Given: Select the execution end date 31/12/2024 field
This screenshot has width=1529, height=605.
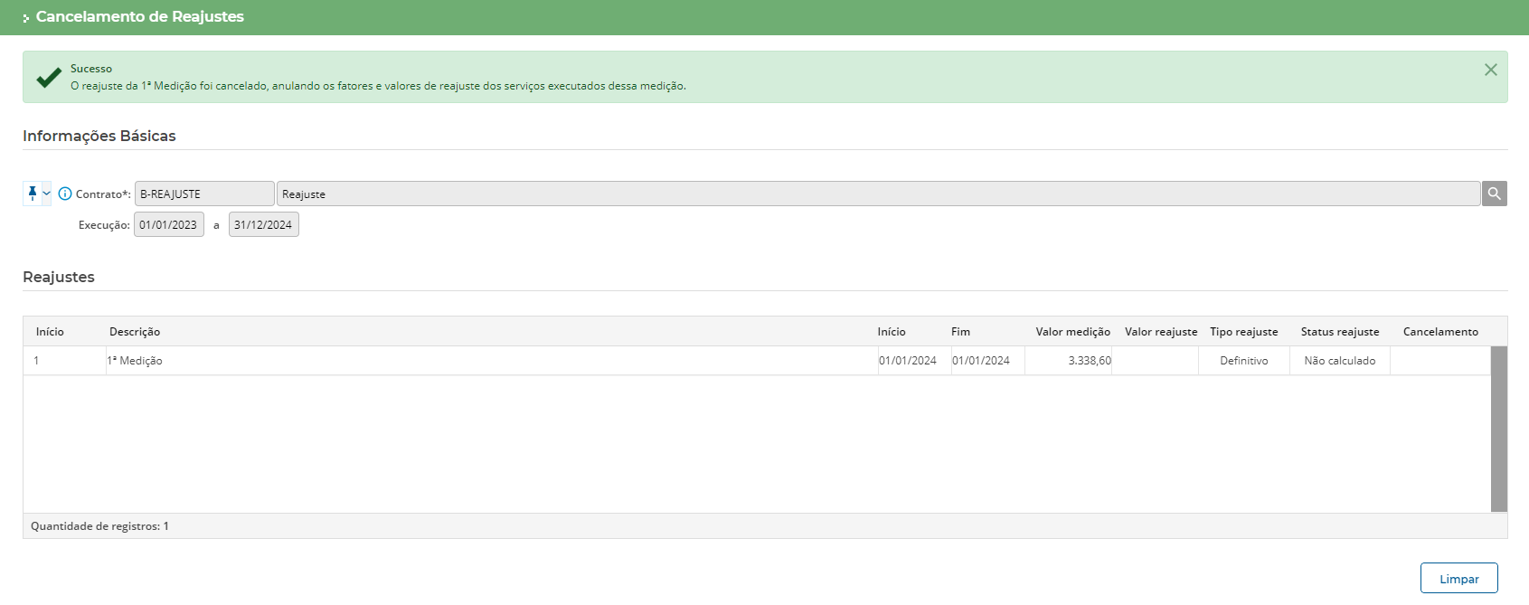Looking at the screenshot, I should pos(263,225).
